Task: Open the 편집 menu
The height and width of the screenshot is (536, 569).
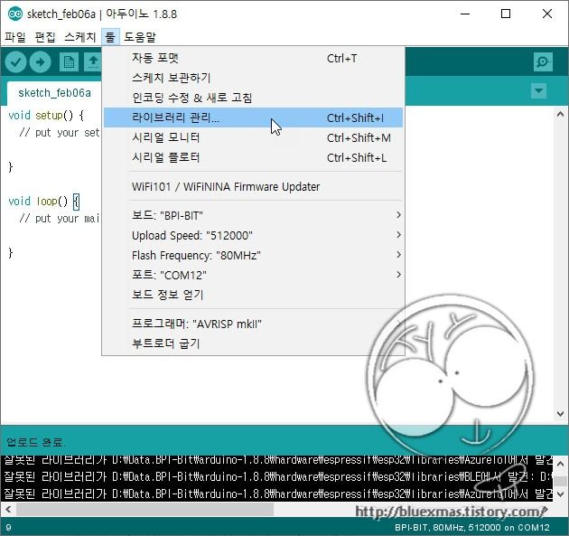Action: tap(45, 37)
